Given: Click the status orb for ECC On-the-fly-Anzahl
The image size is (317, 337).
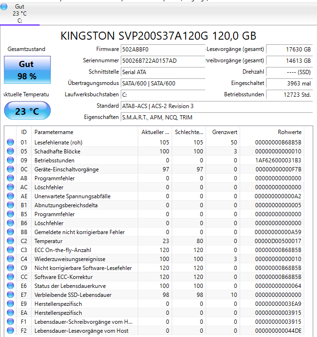Looking at the screenshot, I should (x=10, y=250).
